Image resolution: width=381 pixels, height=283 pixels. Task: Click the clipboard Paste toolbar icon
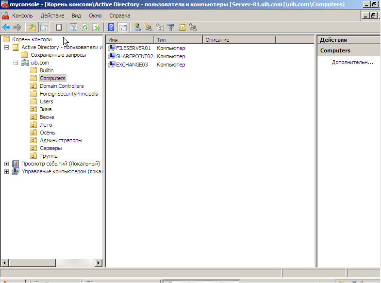point(59,28)
